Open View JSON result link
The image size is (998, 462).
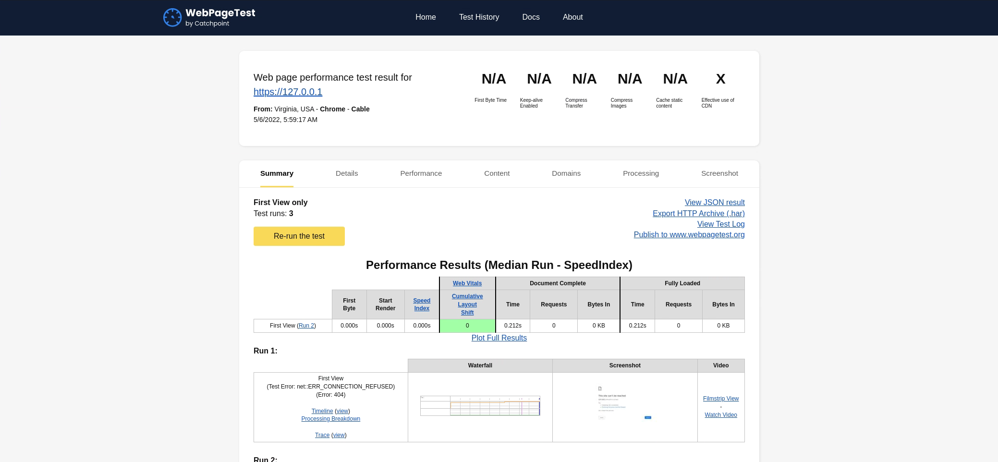coord(715,203)
